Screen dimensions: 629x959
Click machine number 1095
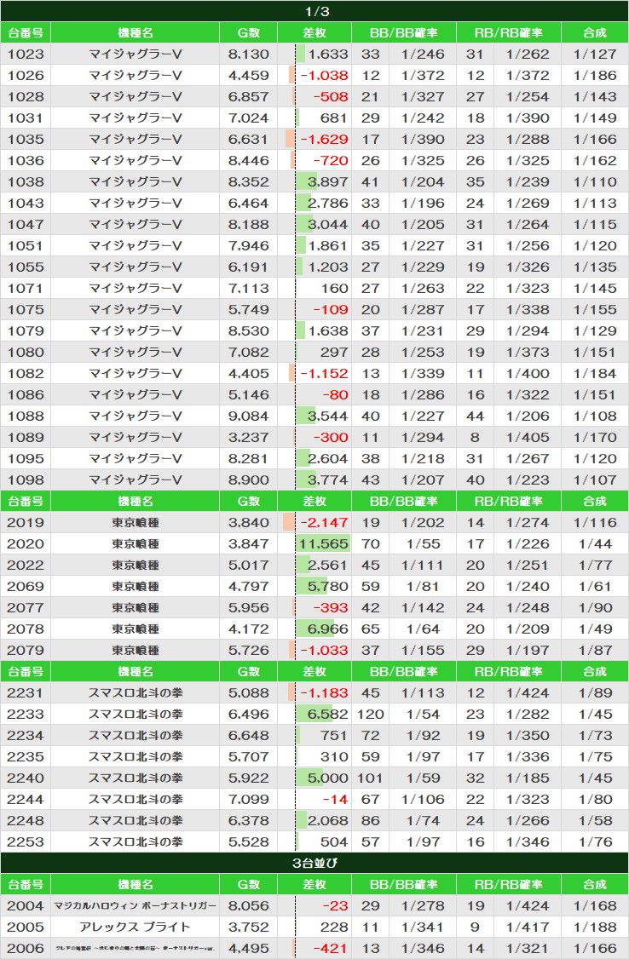26,459
